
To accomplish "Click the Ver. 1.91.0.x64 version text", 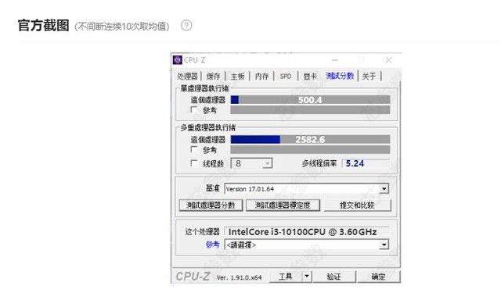I will click(x=239, y=277).
